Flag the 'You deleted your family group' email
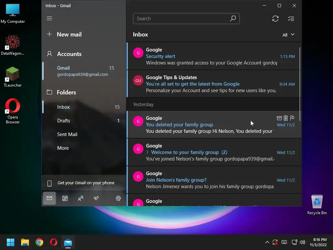Image resolution: width=333 pixels, height=250 pixels. (292, 118)
